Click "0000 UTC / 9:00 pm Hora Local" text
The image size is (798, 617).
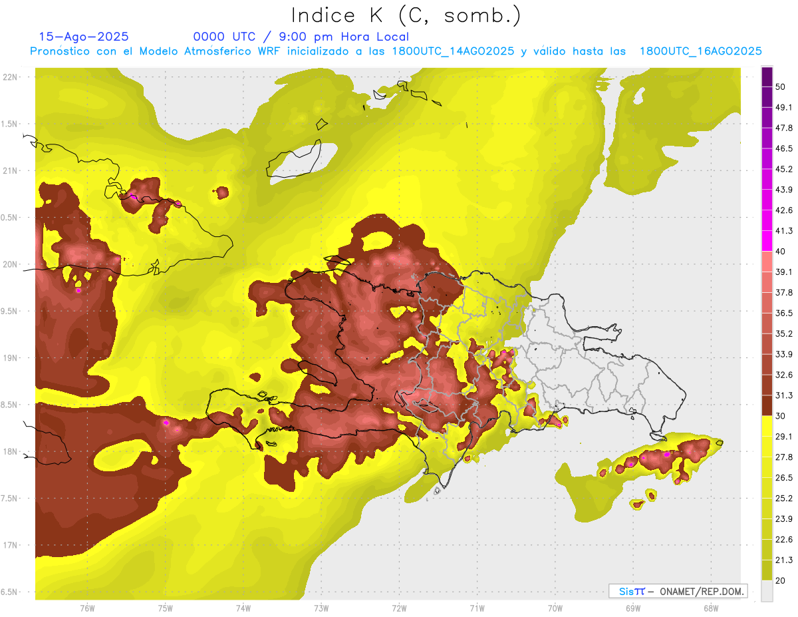[301, 37]
